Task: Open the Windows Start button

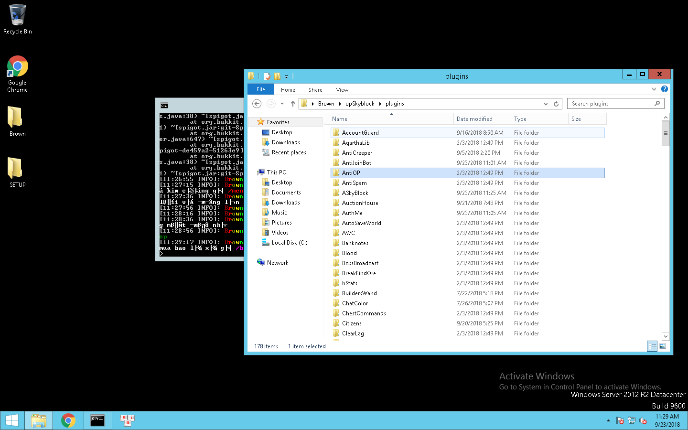Action: (x=12, y=420)
